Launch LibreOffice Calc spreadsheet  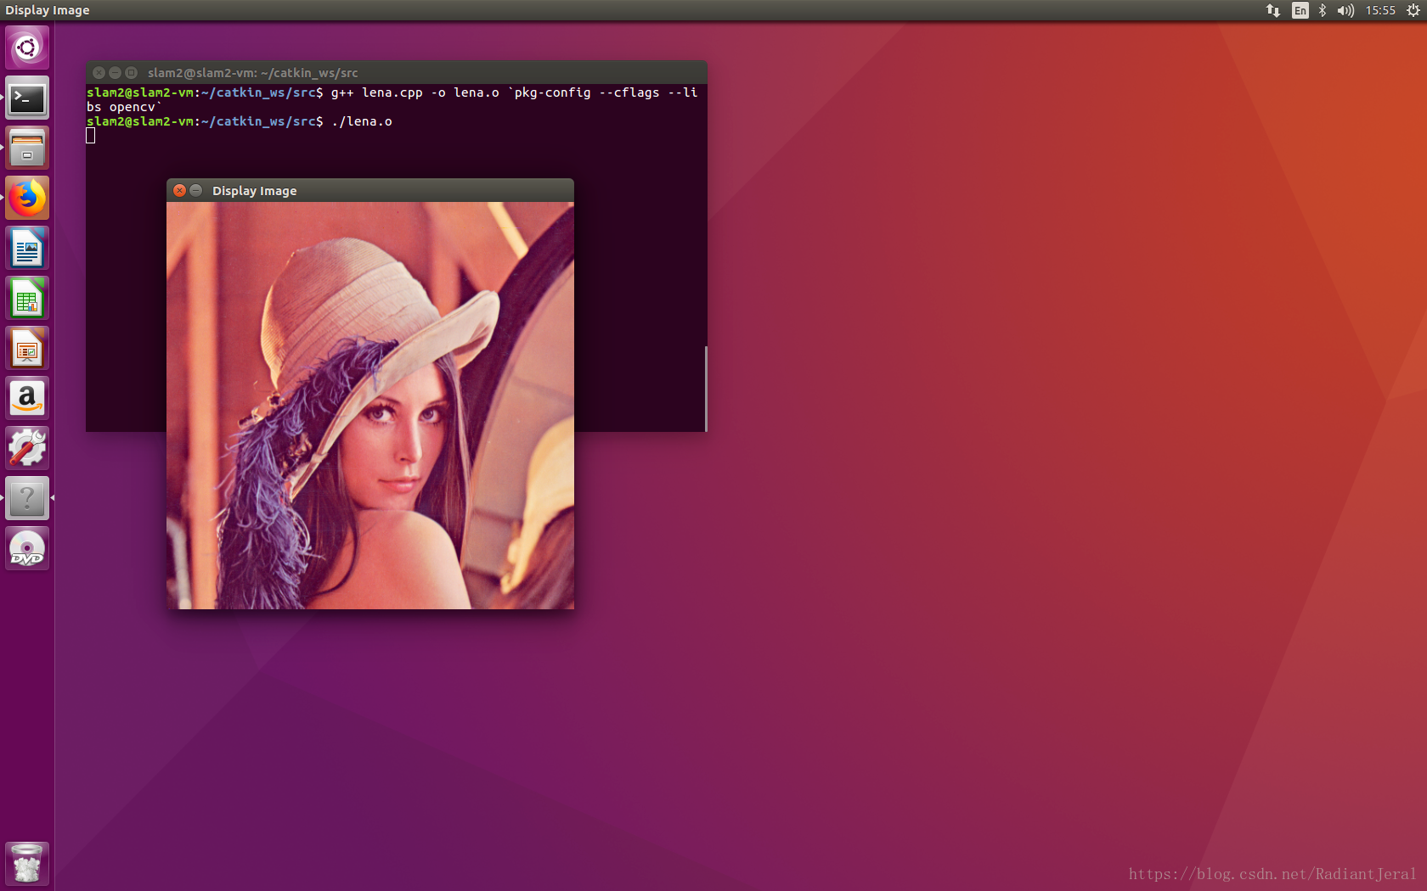[x=27, y=298]
